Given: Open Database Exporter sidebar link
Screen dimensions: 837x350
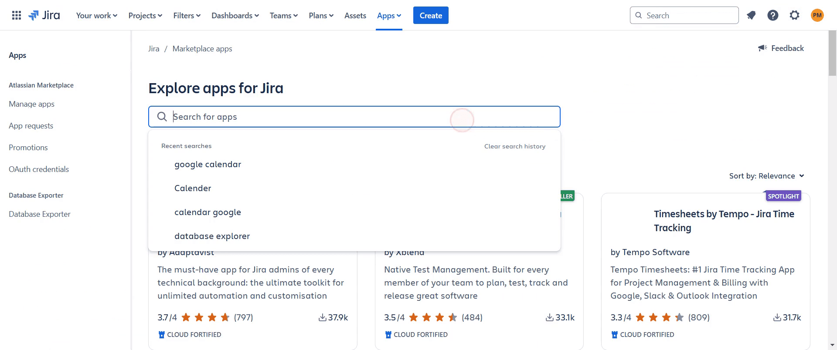Looking at the screenshot, I should [x=40, y=214].
